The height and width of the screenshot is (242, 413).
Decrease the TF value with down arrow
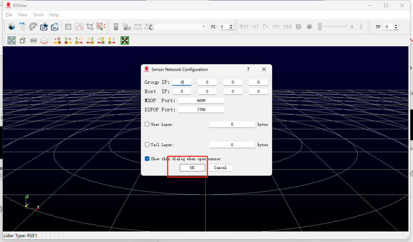396,28
